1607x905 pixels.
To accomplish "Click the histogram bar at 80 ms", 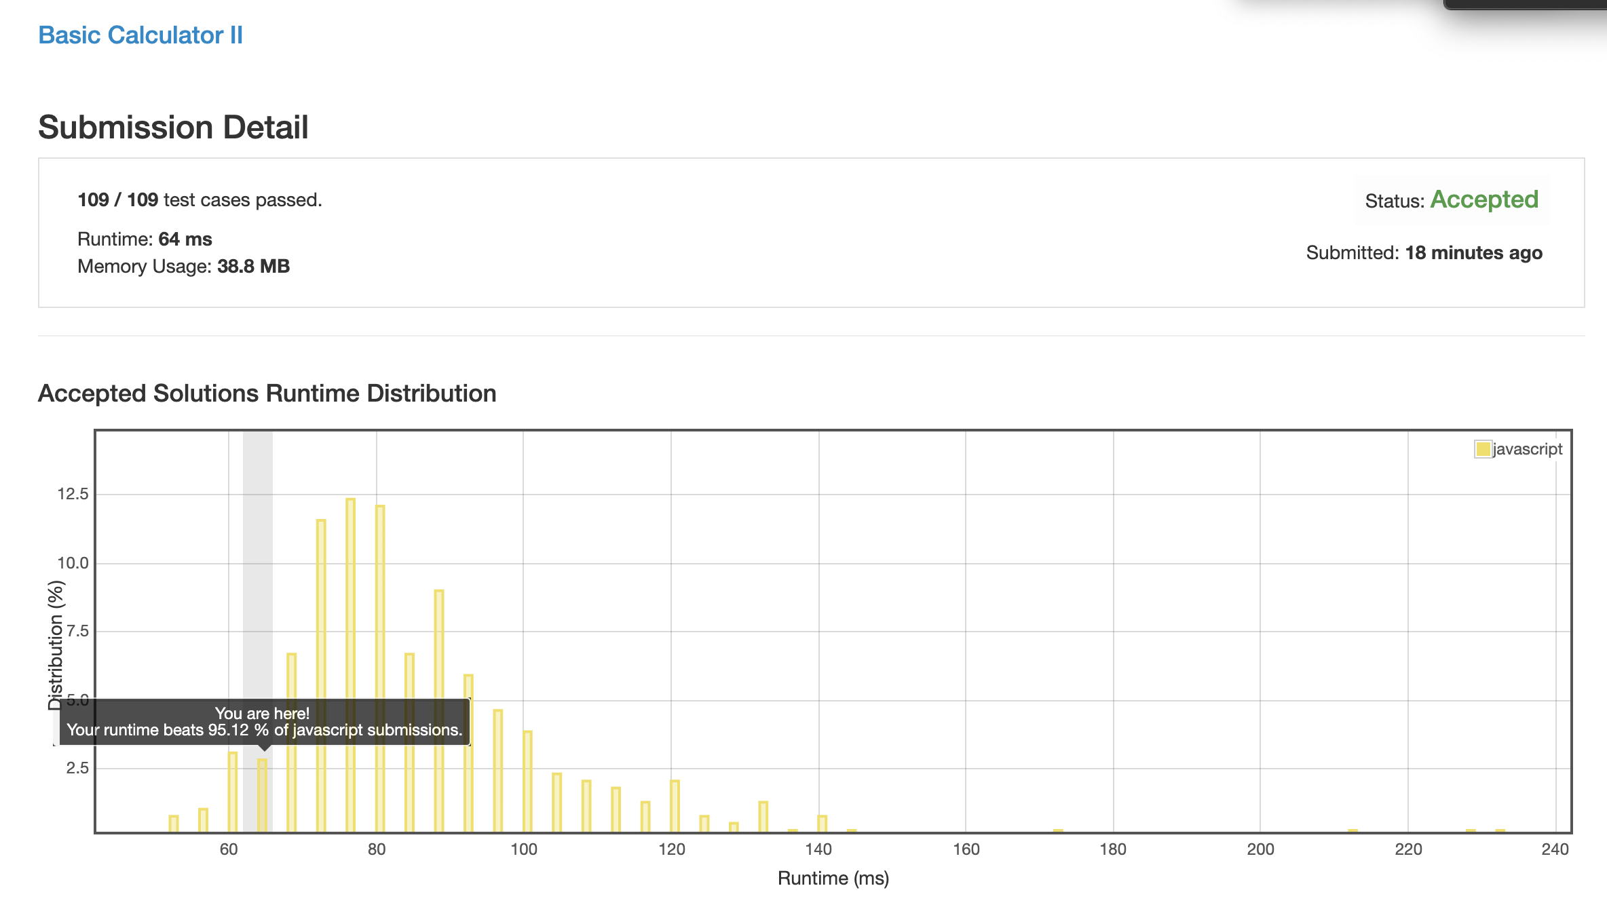I will 380,669.
